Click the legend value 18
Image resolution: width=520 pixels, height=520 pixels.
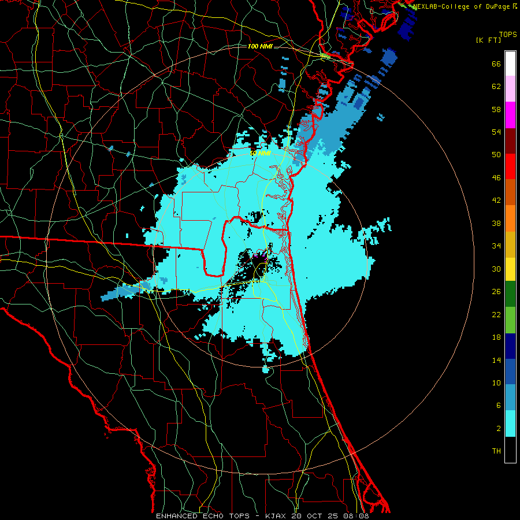click(496, 337)
